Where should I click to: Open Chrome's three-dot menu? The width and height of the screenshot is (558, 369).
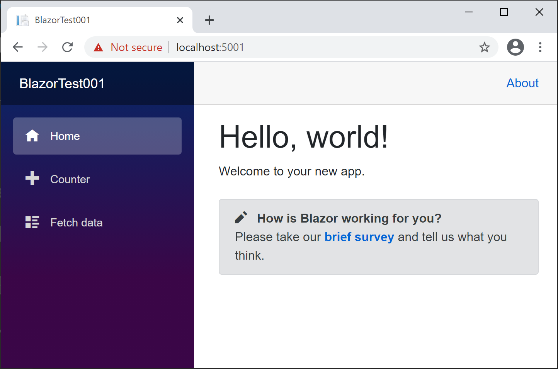(540, 47)
